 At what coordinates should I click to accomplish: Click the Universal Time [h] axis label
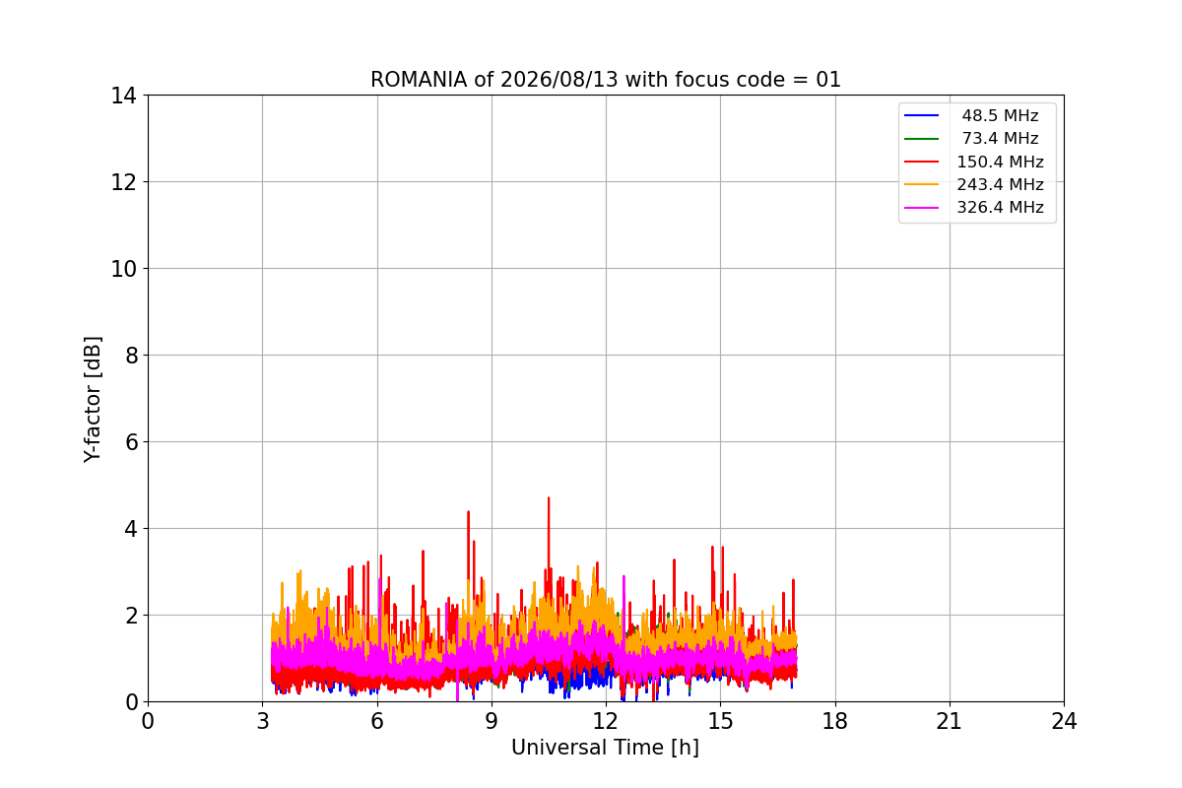pos(605,748)
